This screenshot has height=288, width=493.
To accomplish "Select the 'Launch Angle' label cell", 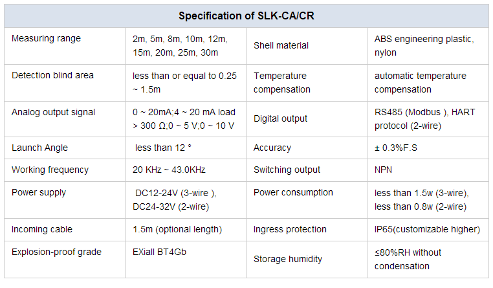I will tap(65, 148).
